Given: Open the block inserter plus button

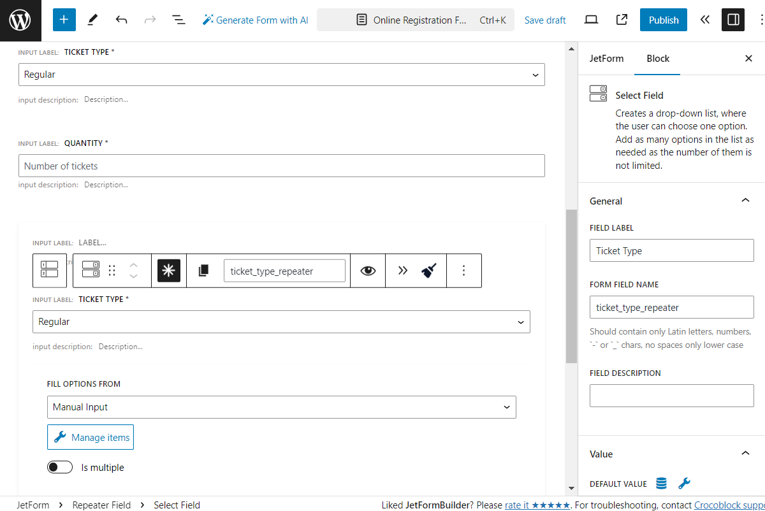Looking at the screenshot, I should coord(64,20).
